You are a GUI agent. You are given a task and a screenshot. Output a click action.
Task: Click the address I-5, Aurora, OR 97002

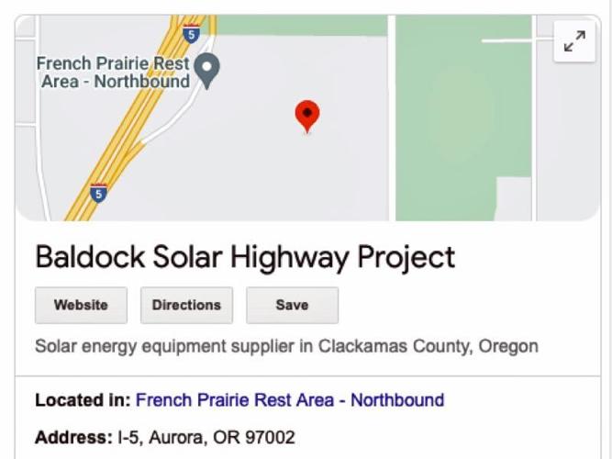click(206, 437)
